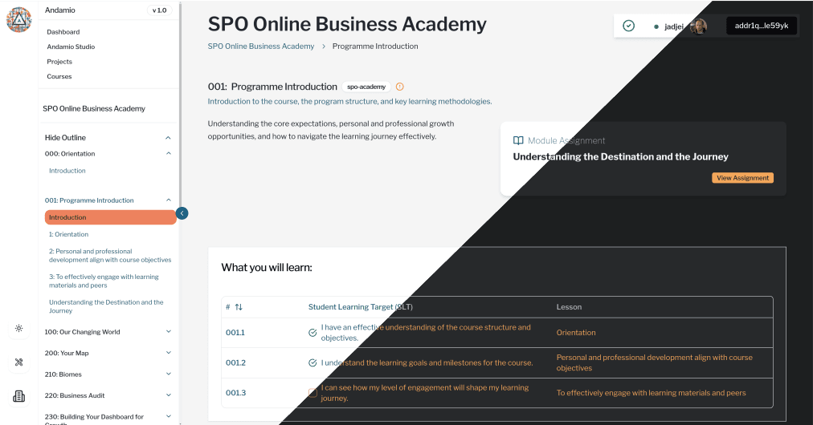Screen dimensions: 813x425
Task: Open Understanding the Destination and the Journey outline item
Action: [106, 306]
